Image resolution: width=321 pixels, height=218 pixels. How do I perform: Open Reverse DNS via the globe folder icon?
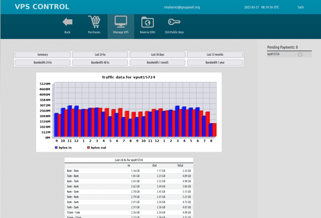147,22
